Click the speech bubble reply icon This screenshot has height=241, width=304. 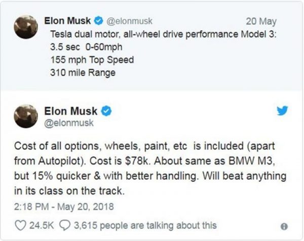coord(65,225)
